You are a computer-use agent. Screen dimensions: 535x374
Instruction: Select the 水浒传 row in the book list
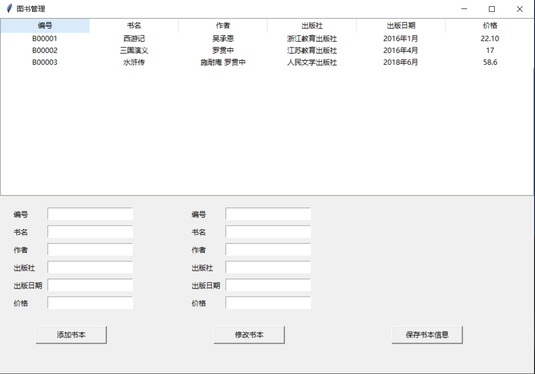[190, 62]
